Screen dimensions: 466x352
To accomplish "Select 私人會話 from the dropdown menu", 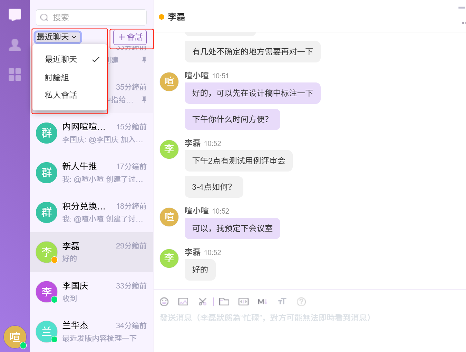I will pyautogui.click(x=61, y=95).
